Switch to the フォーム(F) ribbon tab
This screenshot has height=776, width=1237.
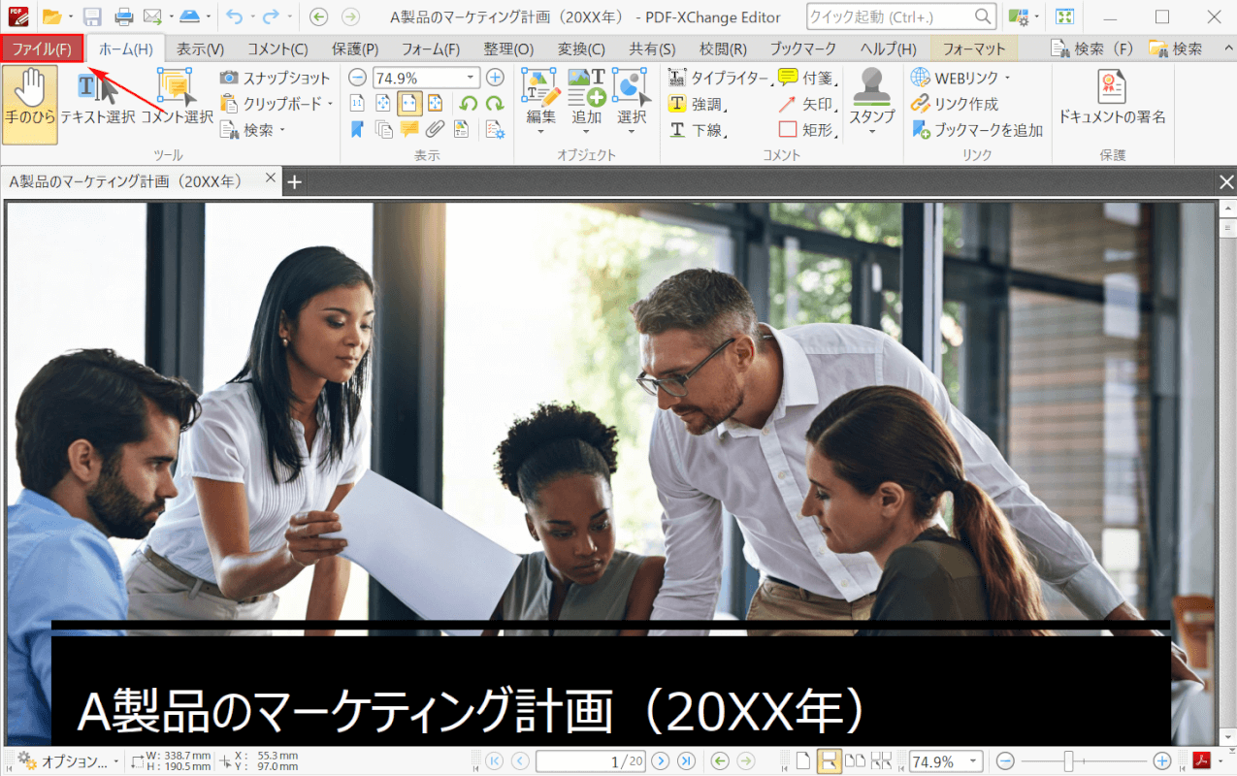(x=431, y=48)
